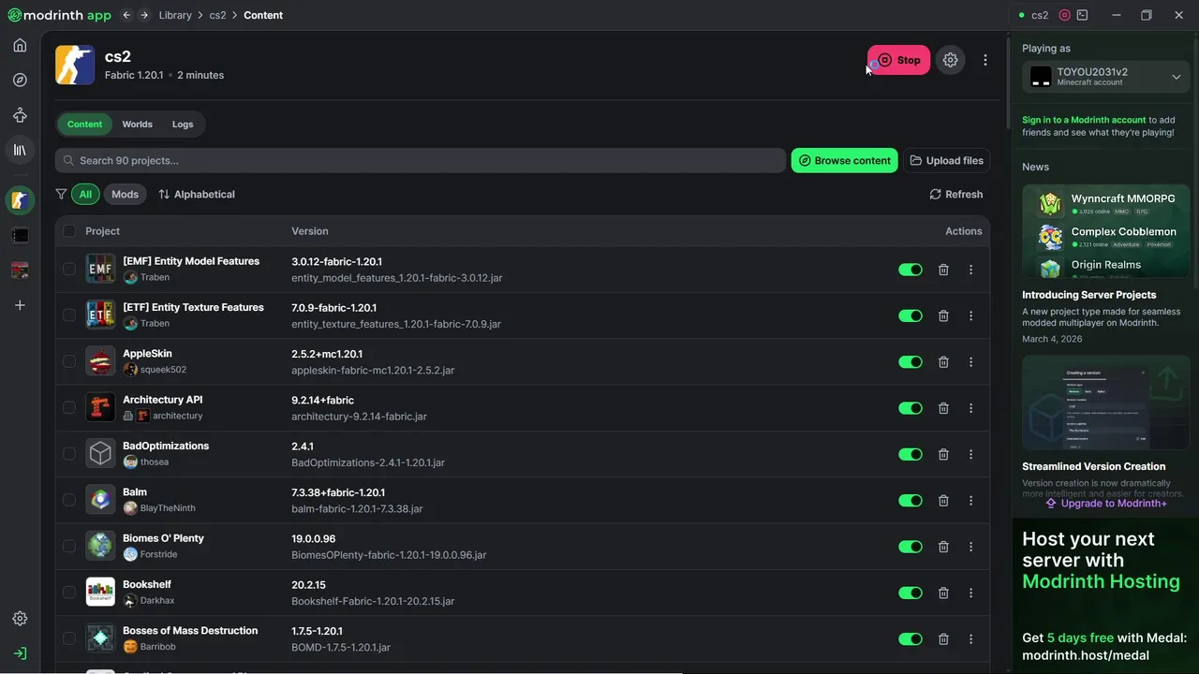The image size is (1199, 674).
Task: Disable [EMF] Entity Model Features mod
Action: tap(910, 270)
